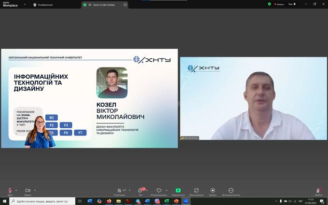The width and height of the screenshot is (328, 205).
Task: Click the green Поделиться share screen icon
Action: point(178,191)
